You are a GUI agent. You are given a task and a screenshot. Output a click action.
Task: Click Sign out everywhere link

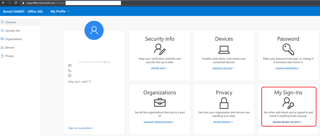[80, 128]
